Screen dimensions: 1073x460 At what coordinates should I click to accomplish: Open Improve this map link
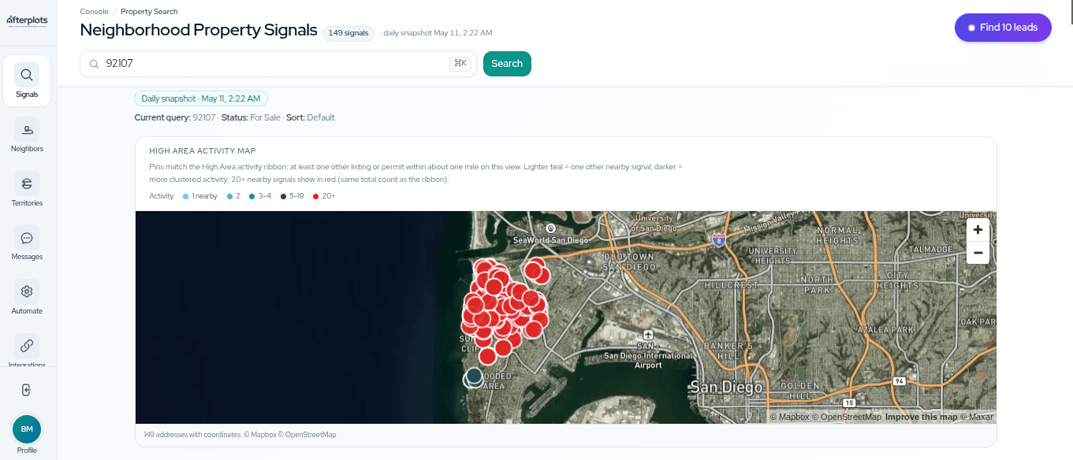tap(921, 417)
